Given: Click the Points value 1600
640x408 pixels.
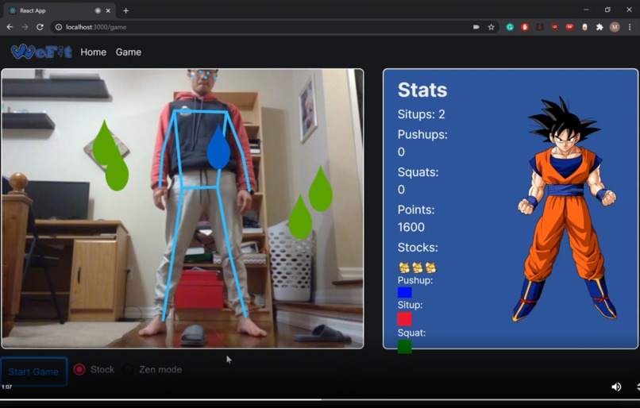Looking at the screenshot, I should point(411,227).
